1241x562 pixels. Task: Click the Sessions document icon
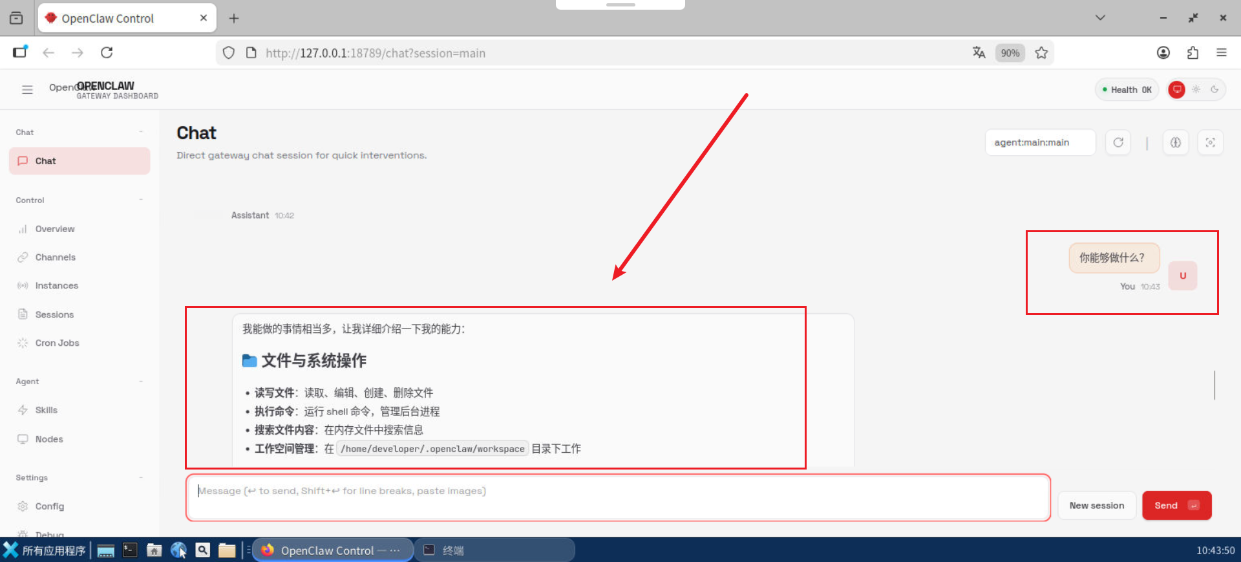pyautogui.click(x=23, y=314)
